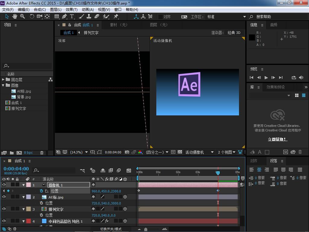Select the Horizontal Type tool
Image resolution: width=309 pixels, height=232 pixels.
tap(72, 16)
